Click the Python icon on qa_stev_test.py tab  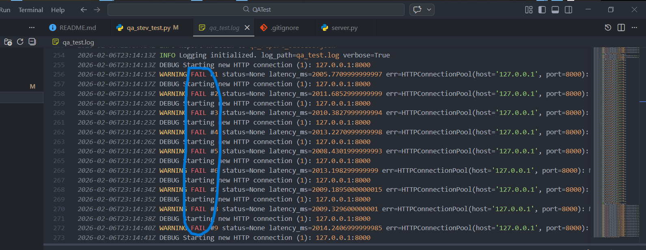[x=120, y=28]
